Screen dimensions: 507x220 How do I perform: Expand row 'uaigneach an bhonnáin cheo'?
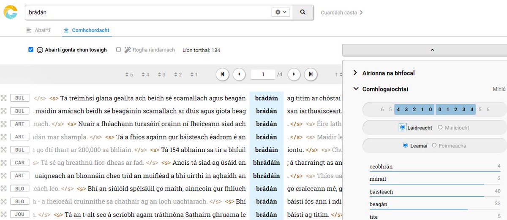[3, 176]
